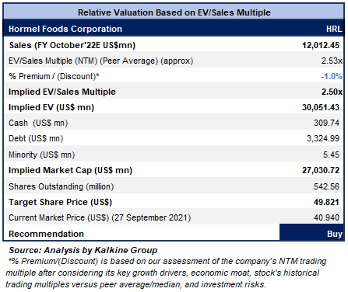Screen dimensions: 348x292
Task: Click the implied EV value 30,051.43
Action: pyautogui.click(x=321, y=107)
